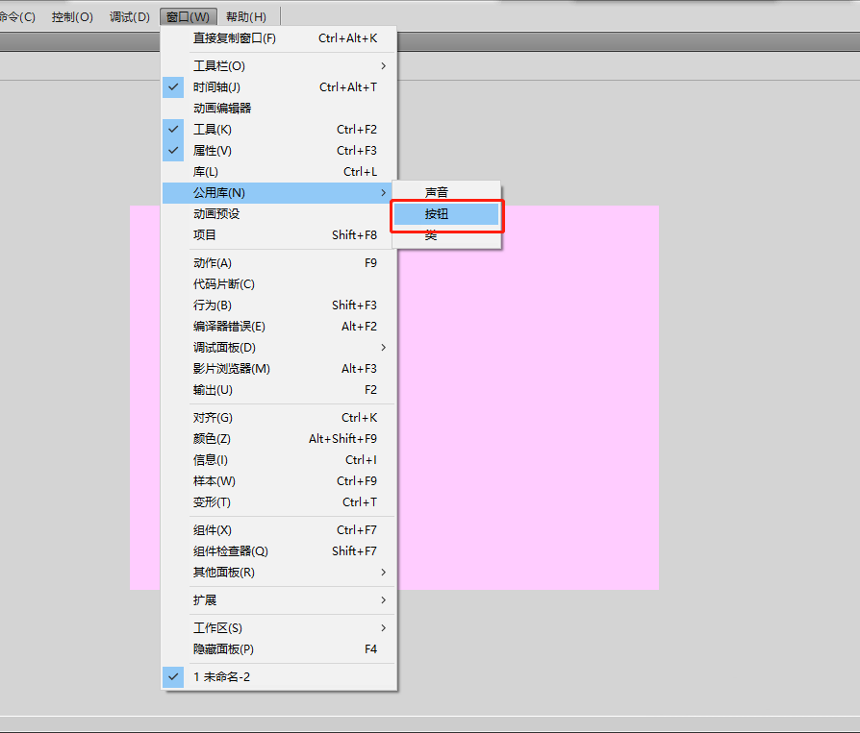Open the 库(L) panel
Viewport: 860px width, 733px height.
[x=279, y=171]
